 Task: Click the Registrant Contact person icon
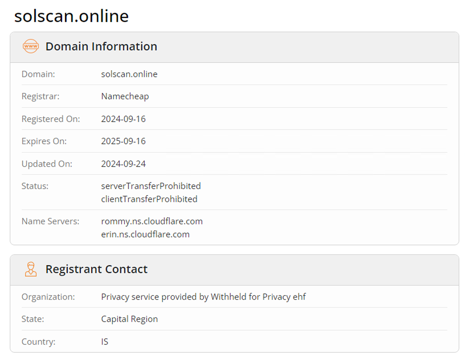tap(31, 269)
